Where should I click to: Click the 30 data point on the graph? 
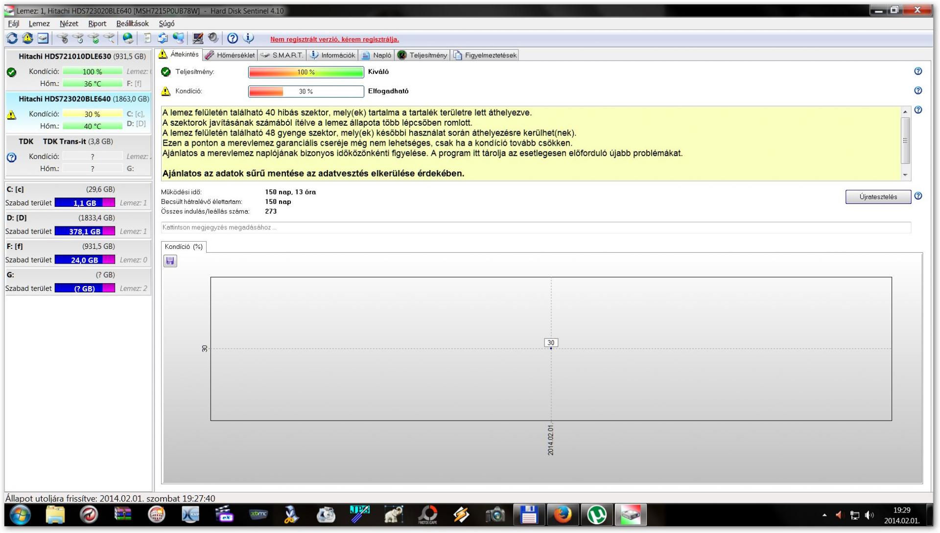tap(551, 348)
